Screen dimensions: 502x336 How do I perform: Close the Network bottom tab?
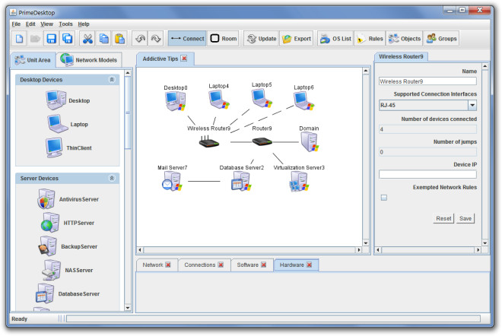click(168, 265)
